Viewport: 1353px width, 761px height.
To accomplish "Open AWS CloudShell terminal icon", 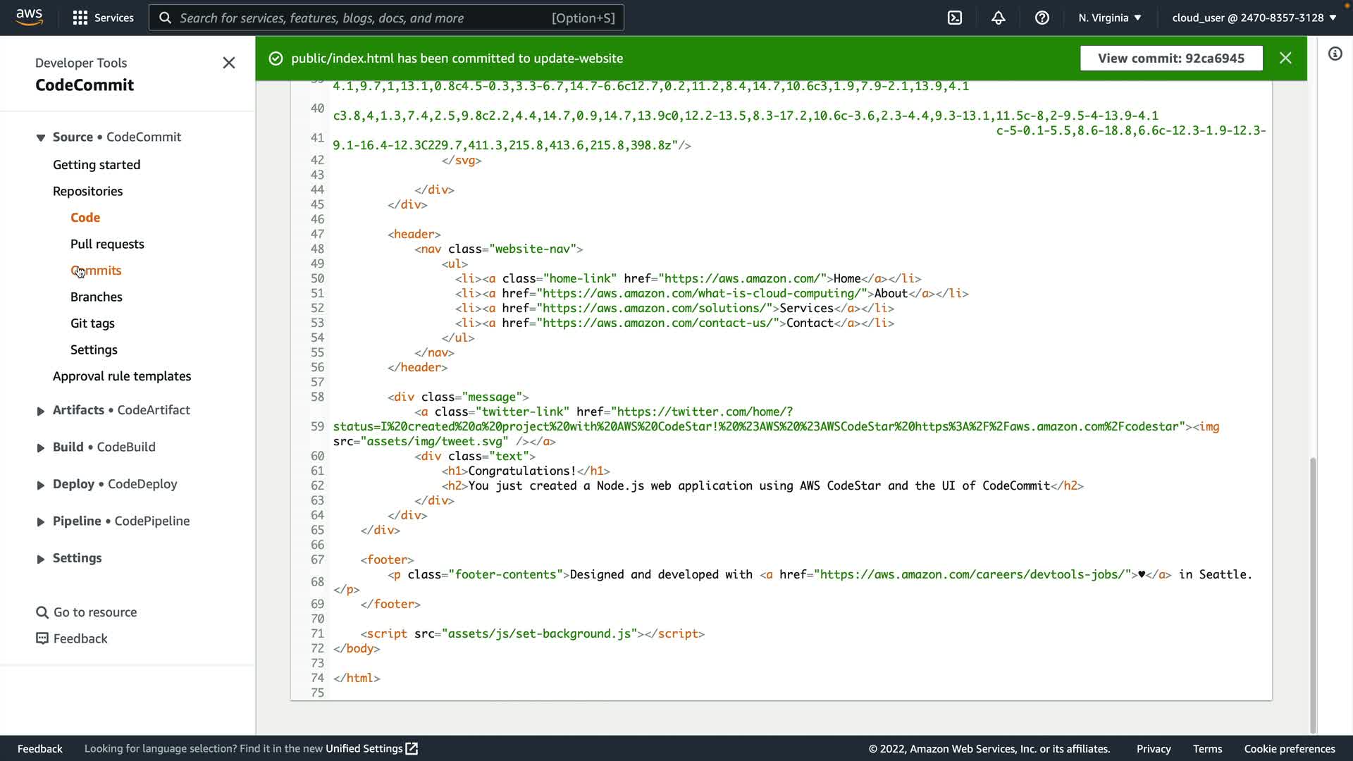I will coord(955,18).
